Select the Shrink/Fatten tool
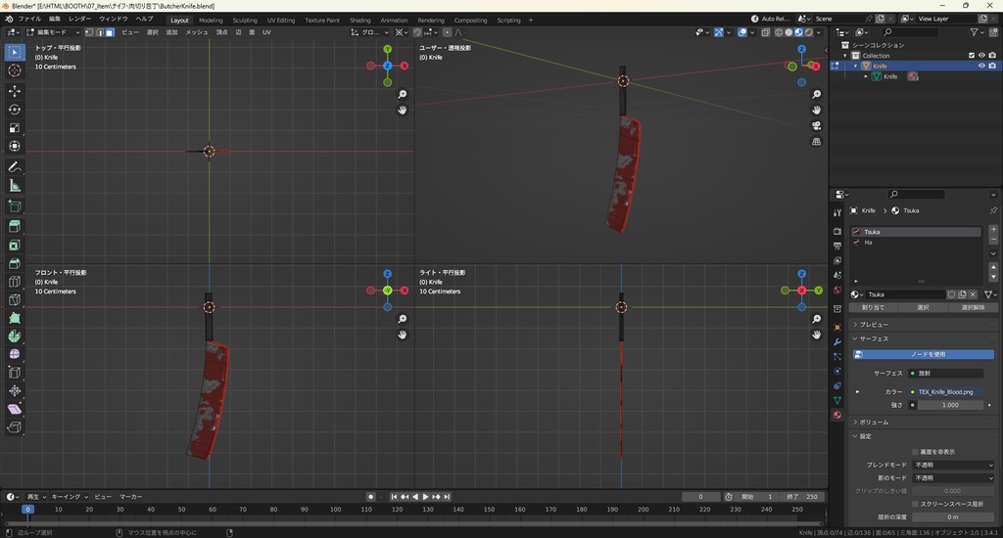Viewport: 1003px width, 538px height. [15, 391]
